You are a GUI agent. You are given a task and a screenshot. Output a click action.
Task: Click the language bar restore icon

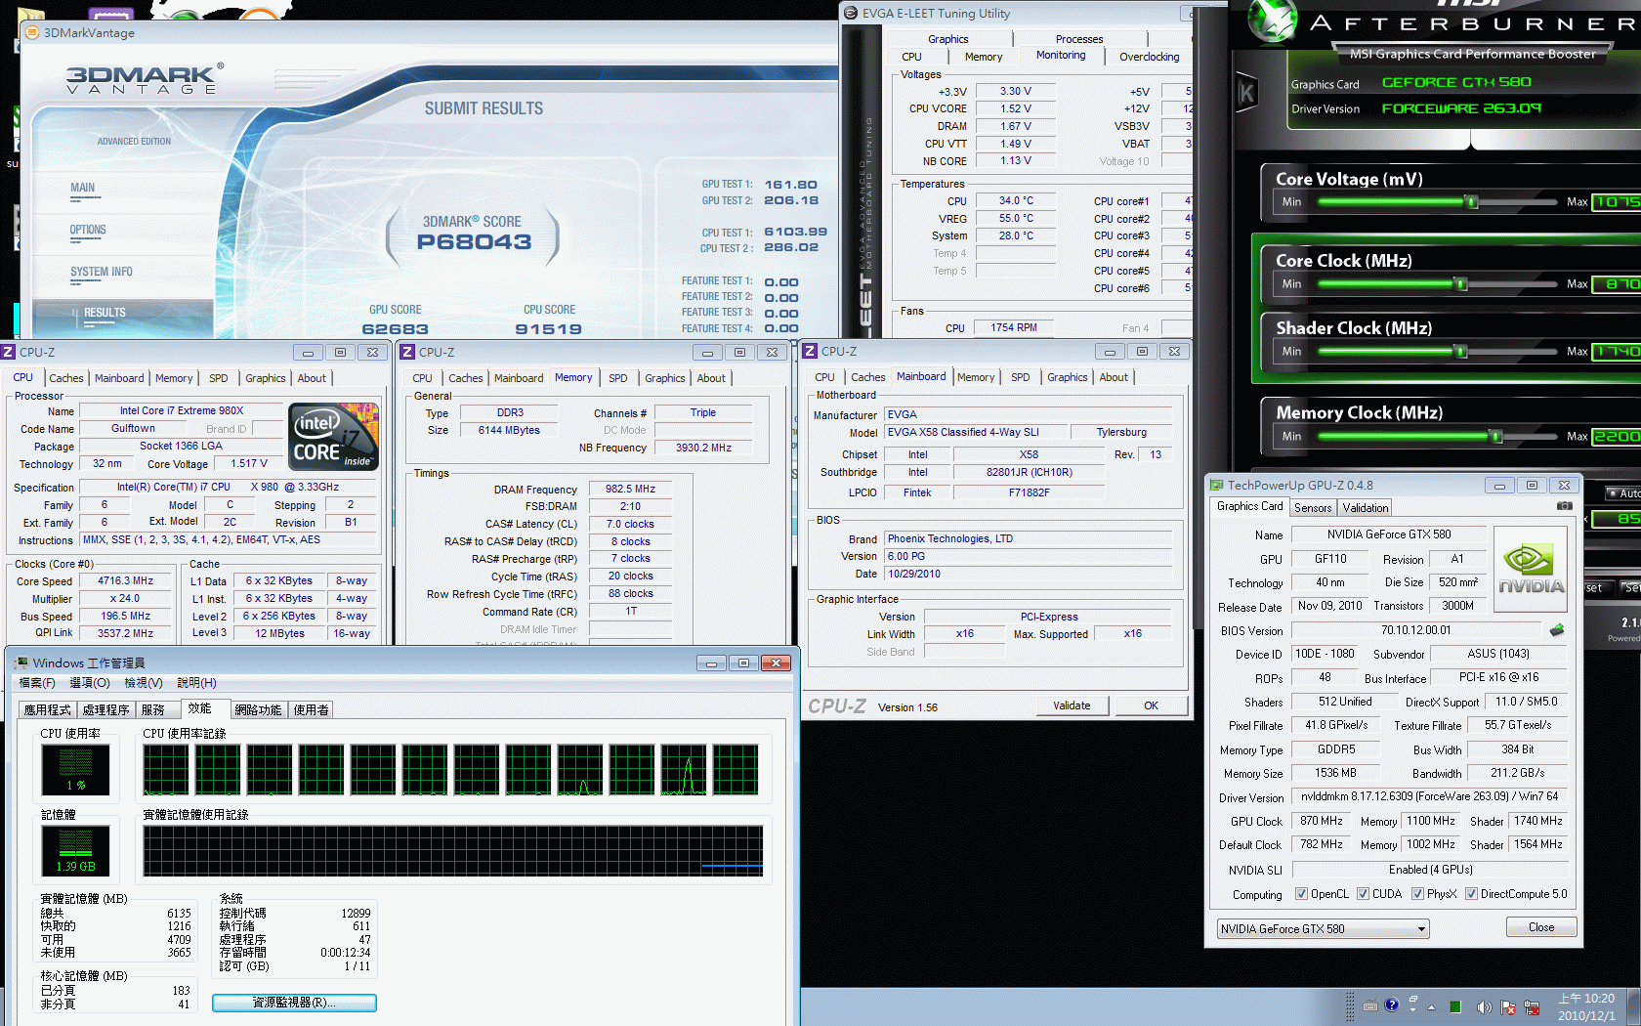tap(1413, 999)
